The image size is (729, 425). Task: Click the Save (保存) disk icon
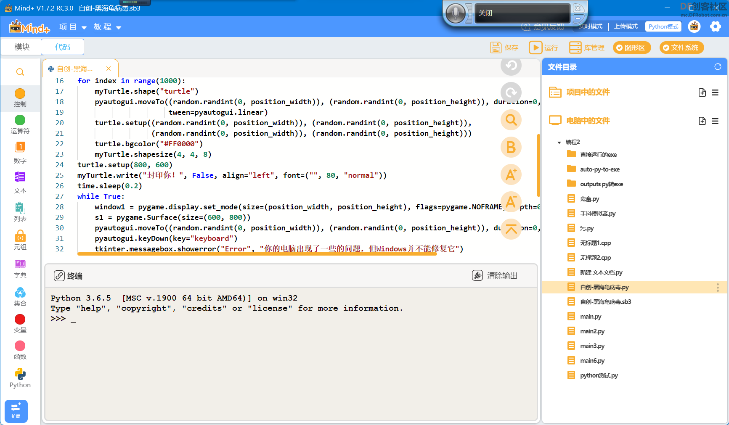pos(496,48)
